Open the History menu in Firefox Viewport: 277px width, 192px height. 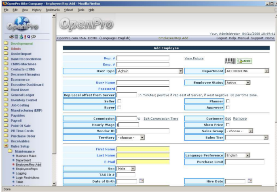pyautogui.click(x=37, y=10)
